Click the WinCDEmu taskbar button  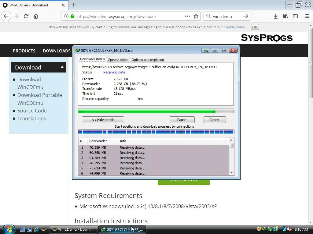tap(73, 229)
